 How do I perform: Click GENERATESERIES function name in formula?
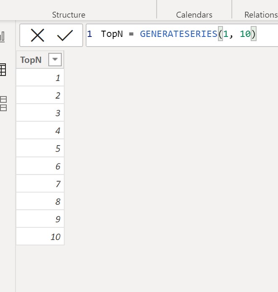click(178, 34)
